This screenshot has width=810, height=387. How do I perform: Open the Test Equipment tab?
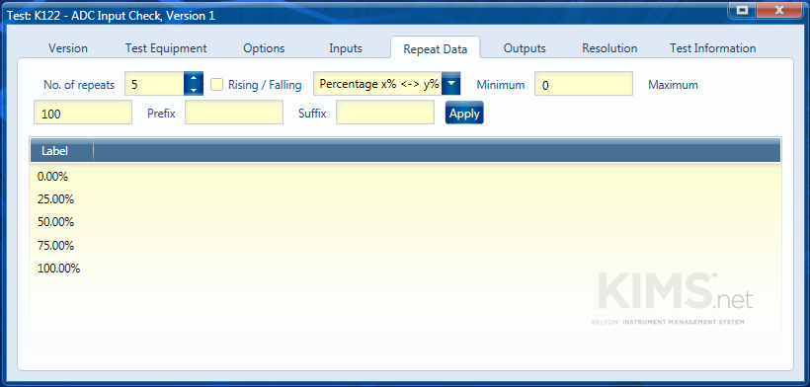(x=166, y=48)
